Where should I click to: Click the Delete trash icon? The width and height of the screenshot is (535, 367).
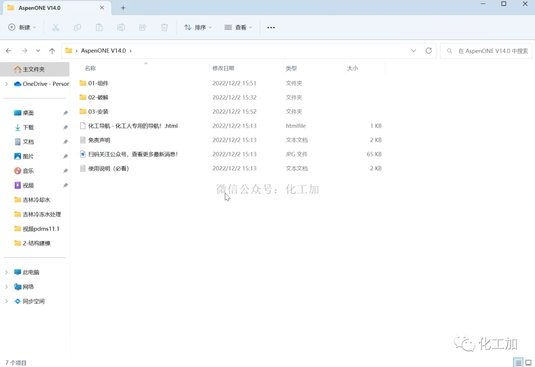(164, 28)
